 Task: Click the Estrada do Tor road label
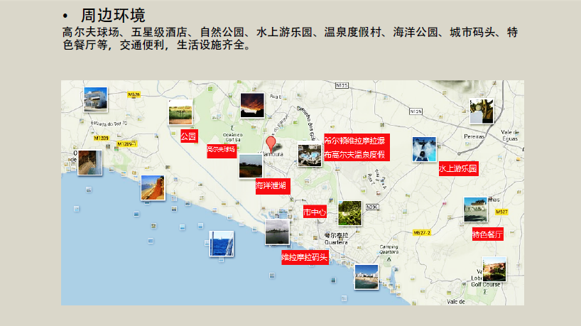click(109, 124)
